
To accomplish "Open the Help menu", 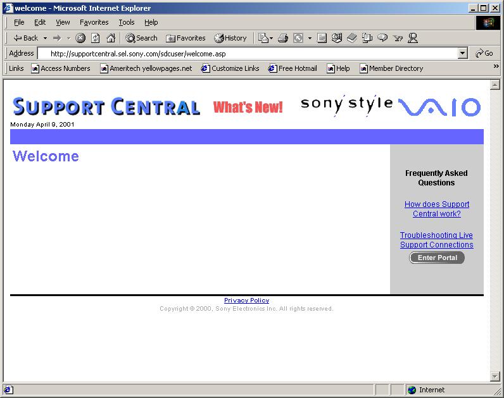I will [x=151, y=22].
